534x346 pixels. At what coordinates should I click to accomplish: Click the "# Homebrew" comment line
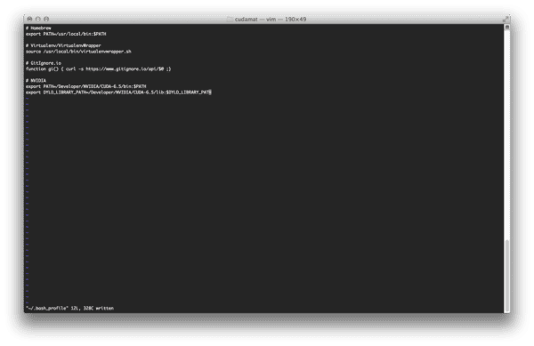point(38,28)
